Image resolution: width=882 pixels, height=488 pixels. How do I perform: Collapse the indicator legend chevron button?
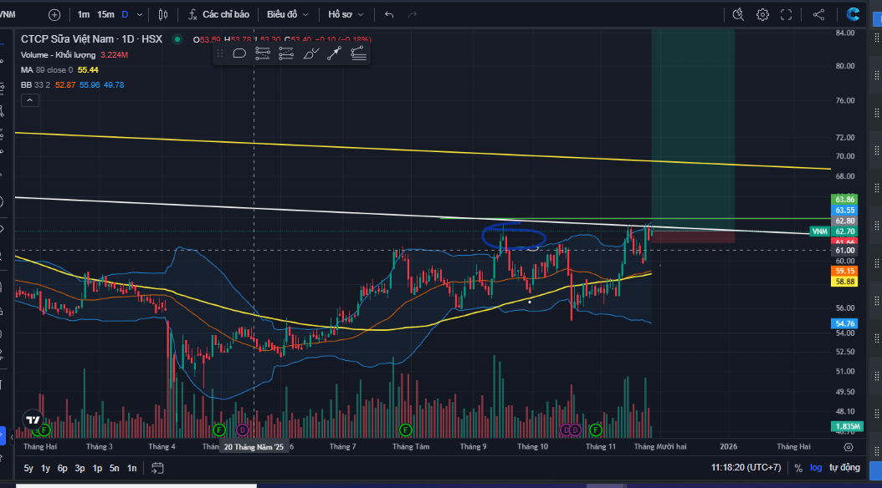tap(30, 100)
